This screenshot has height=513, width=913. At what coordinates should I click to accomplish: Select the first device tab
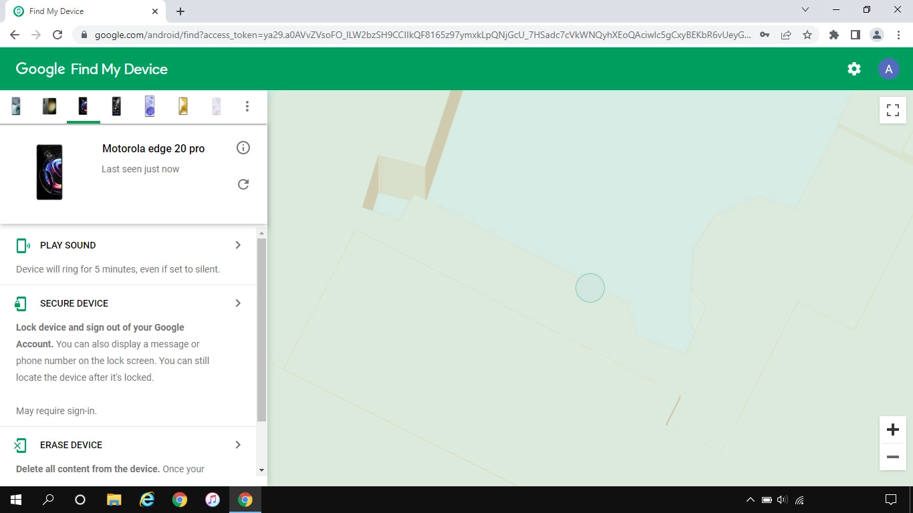coord(16,106)
